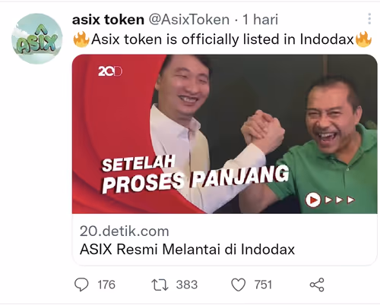The image size is (380, 305).
Task: Click the three forward arrows beside play icon
Action: [340, 200]
